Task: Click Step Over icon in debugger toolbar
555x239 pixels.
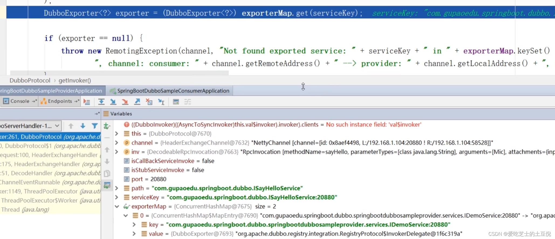Action: click(x=101, y=102)
